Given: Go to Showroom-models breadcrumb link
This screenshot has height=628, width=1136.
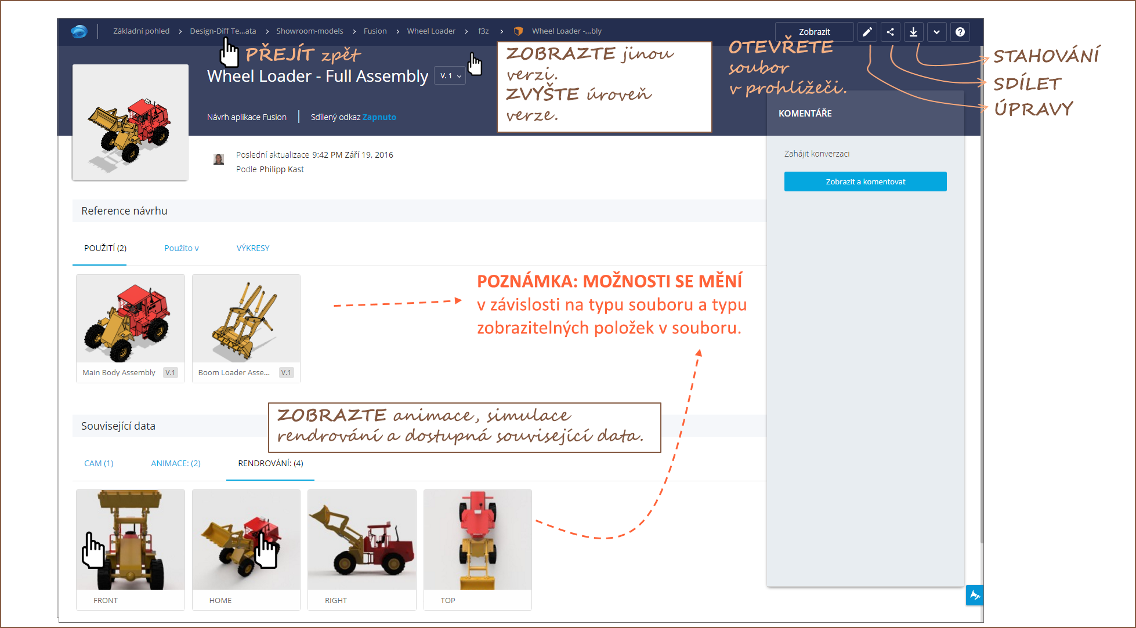Looking at the screenshot, I should pyautogui.click(x=309, y=31).
